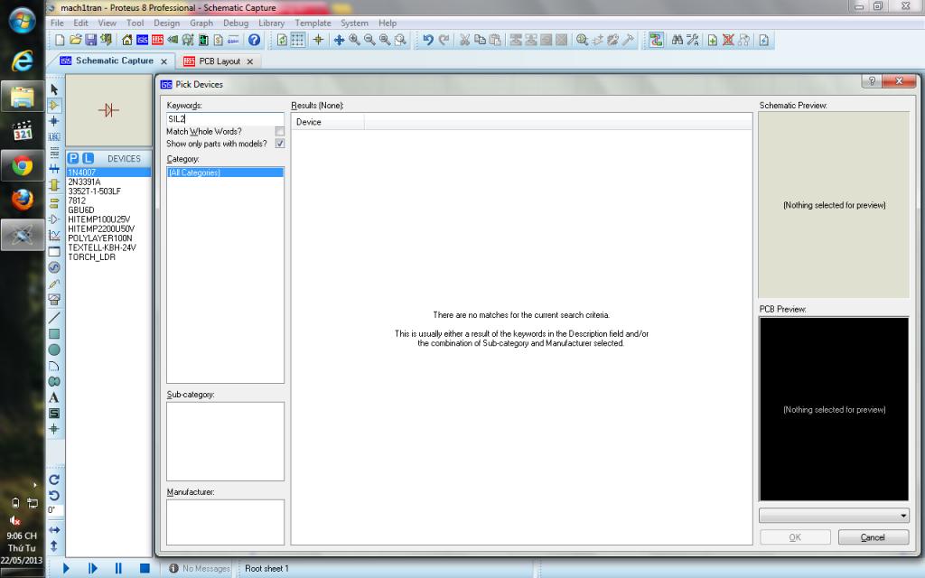Open the Design menu
The width and height of the screenshot is (925, 578).
[166, 23]
